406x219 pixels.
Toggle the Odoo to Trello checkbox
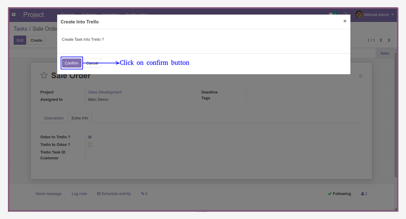pyautogui.click(x=90, y=137)
